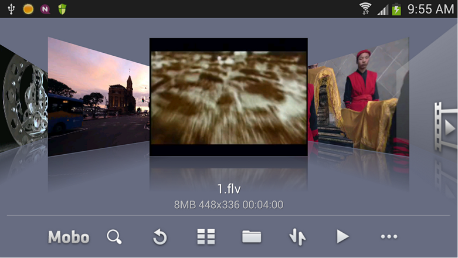This screenshot has width=458, height=258.
Task: Open the search magnifier icon
Action: (x=114, y=237)
